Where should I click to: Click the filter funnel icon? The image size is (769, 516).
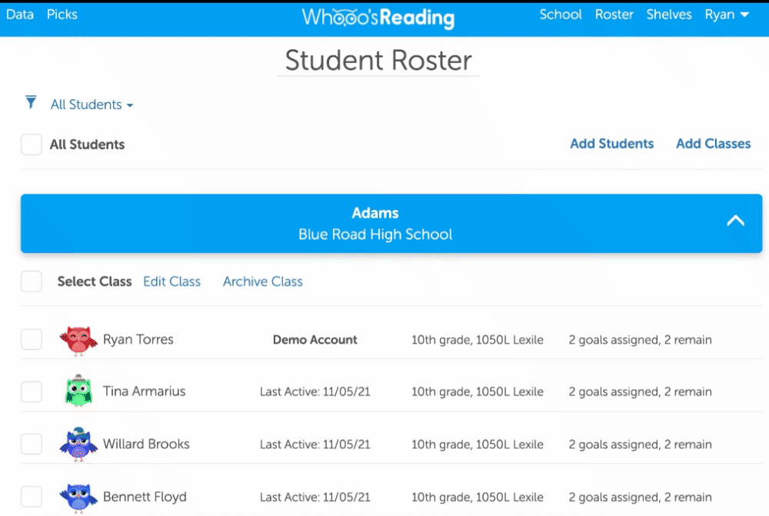tap(31, 102)
